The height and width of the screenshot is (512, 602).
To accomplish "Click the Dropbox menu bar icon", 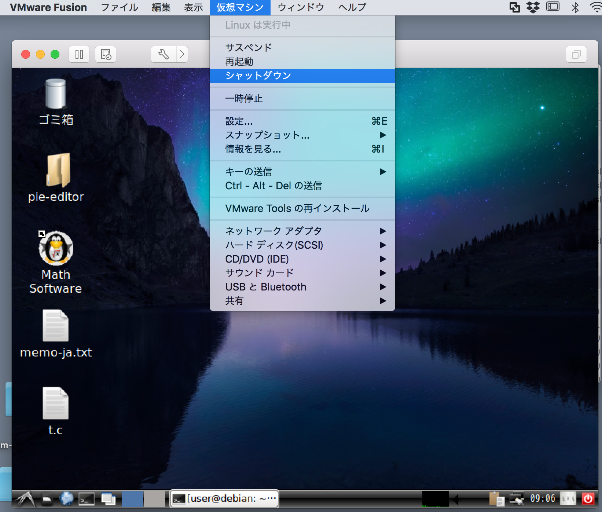I will [x=533, y=7].
